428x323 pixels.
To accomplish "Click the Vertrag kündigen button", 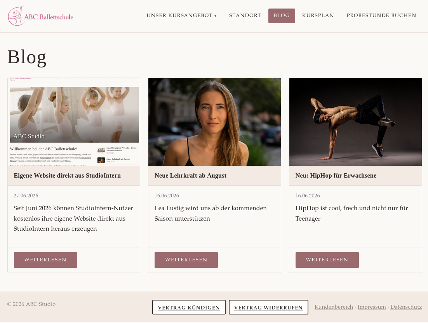I will [x=189, y=307].
